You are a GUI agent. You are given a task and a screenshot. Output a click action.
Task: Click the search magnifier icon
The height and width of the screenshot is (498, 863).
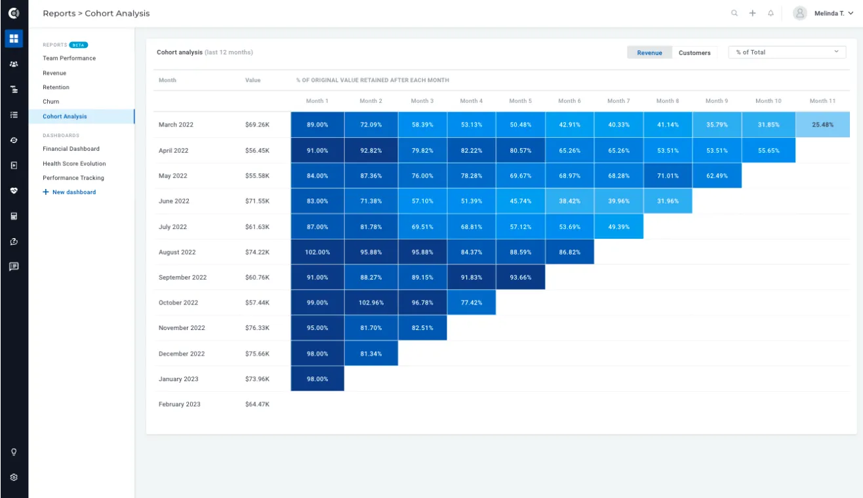click(734, 13)
